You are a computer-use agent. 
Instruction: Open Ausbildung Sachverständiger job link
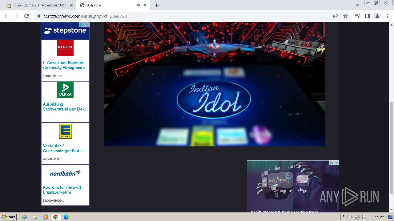pos(65,107)
